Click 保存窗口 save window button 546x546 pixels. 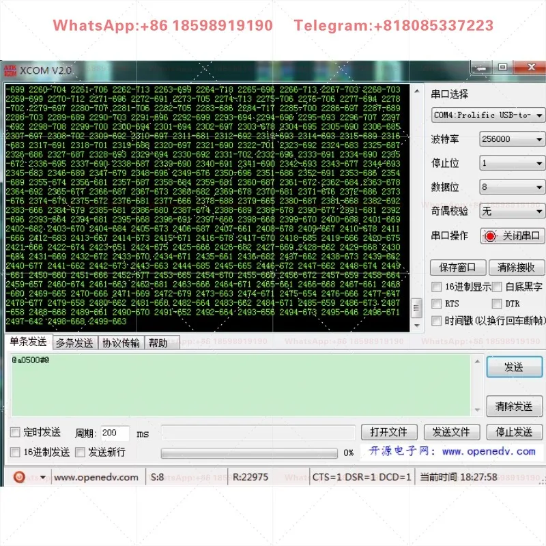point(458,268)
